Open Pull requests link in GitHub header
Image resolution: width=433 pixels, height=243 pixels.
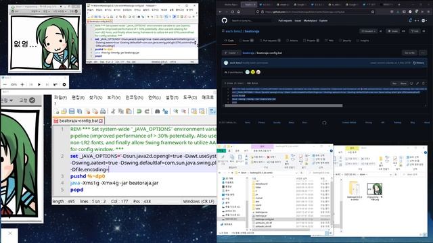point(286,21)
